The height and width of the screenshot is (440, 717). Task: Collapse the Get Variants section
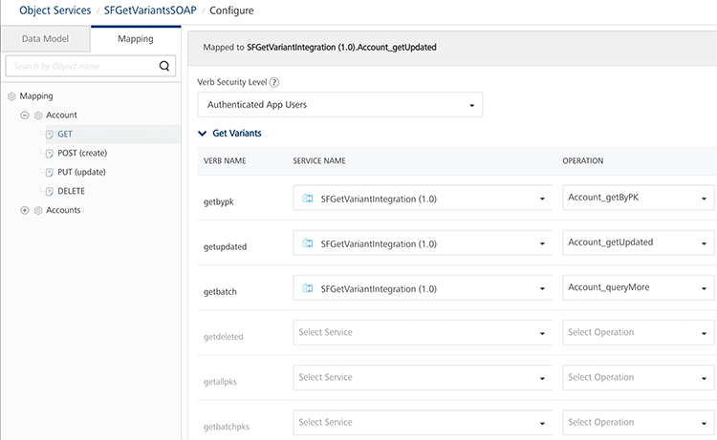point(203,134)
